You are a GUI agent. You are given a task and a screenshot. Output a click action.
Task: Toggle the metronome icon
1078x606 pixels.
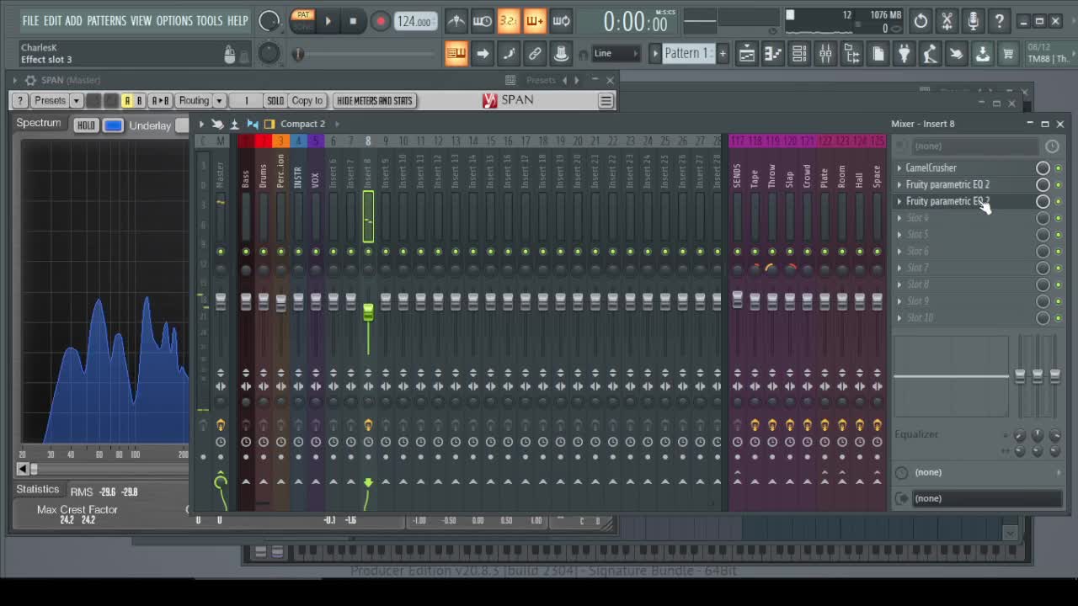point(456,21)
